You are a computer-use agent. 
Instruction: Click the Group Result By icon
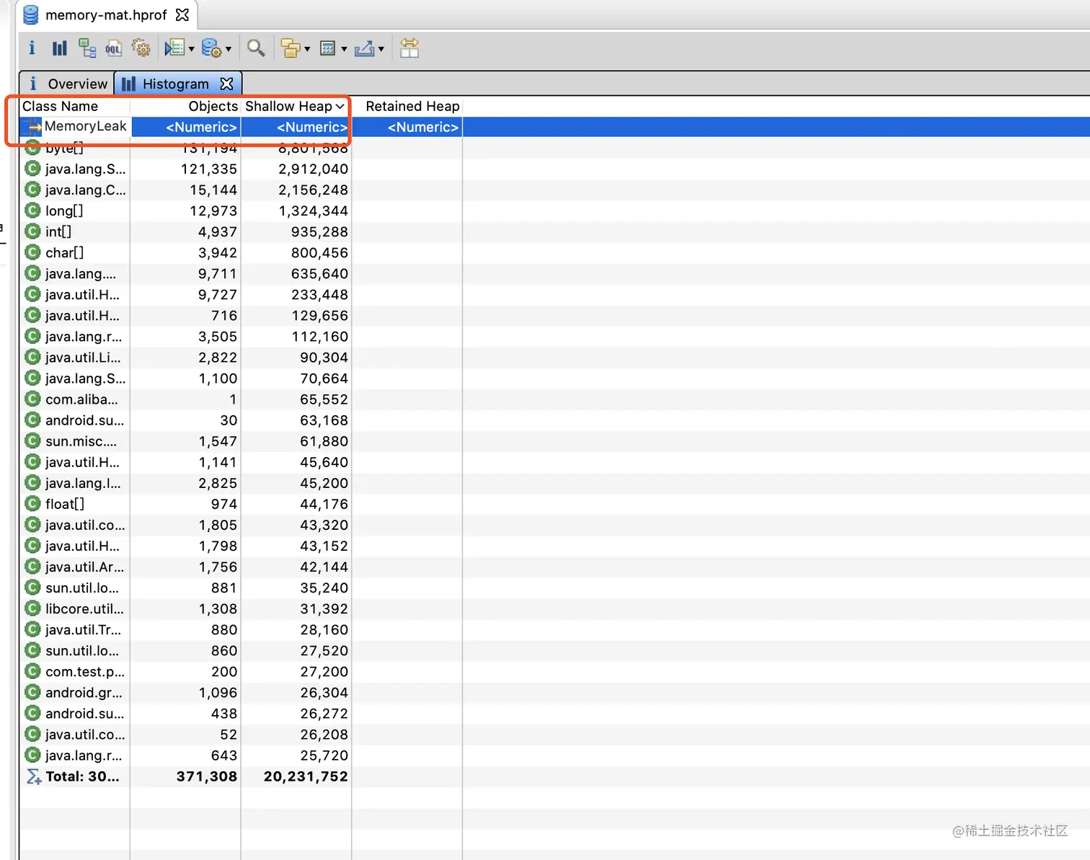tap(291, 48)
